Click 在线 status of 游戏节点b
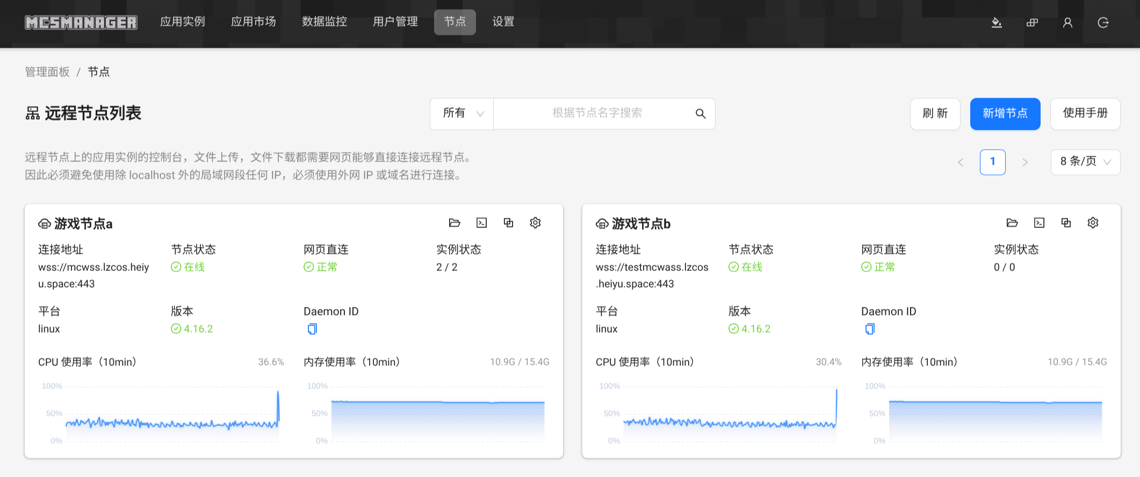The width and height of the screenshot is (1140, 477). point(745,267)
